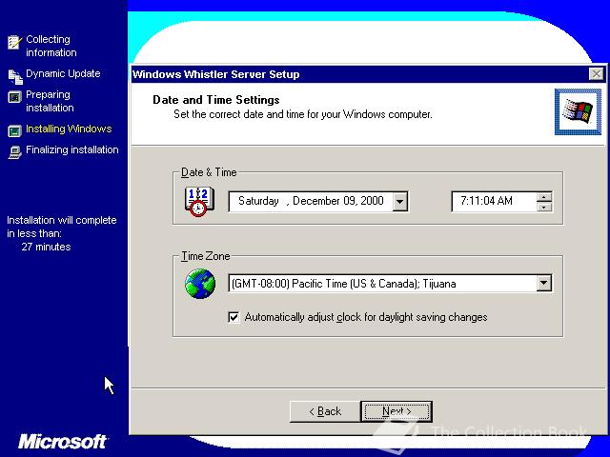
Task: Increase time with the up spinner arrow
Action: click(544, 197)
